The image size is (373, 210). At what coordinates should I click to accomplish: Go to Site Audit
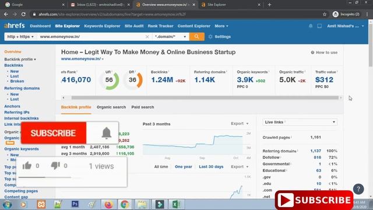[134, 26]
